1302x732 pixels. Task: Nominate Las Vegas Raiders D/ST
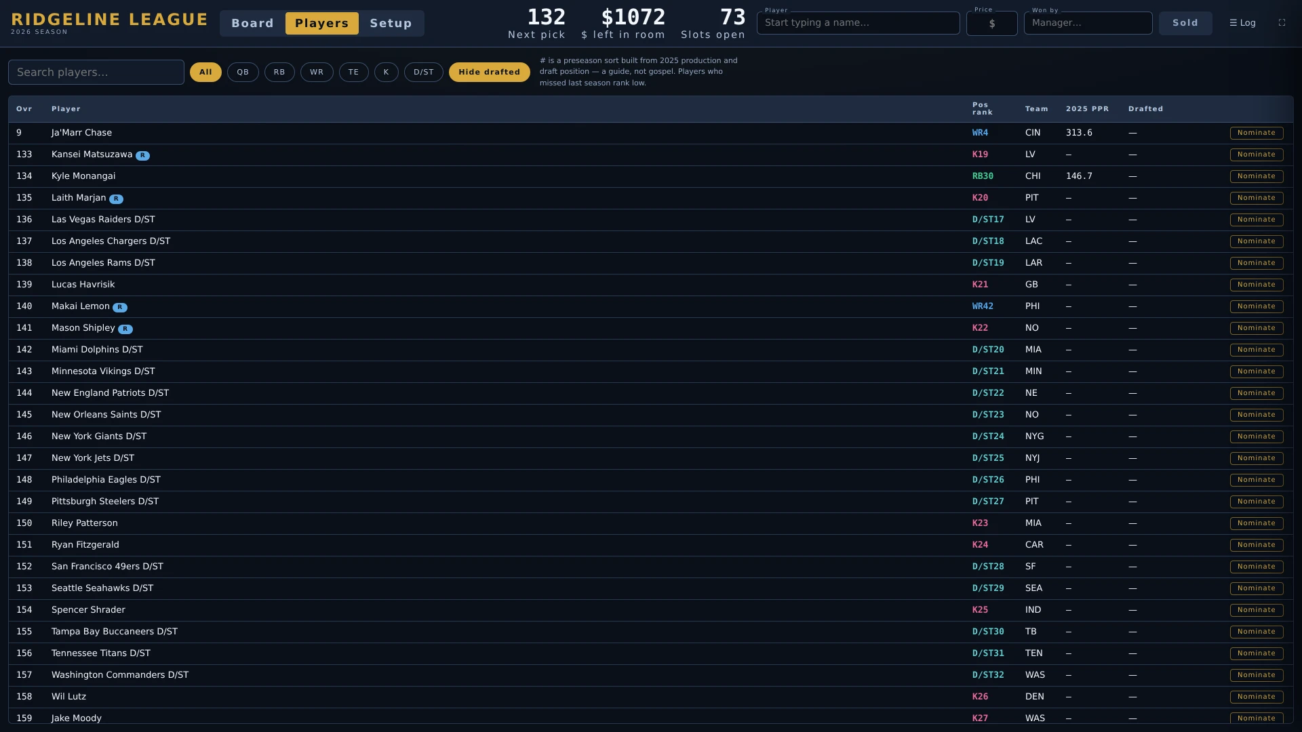[x=1256, y=220]
